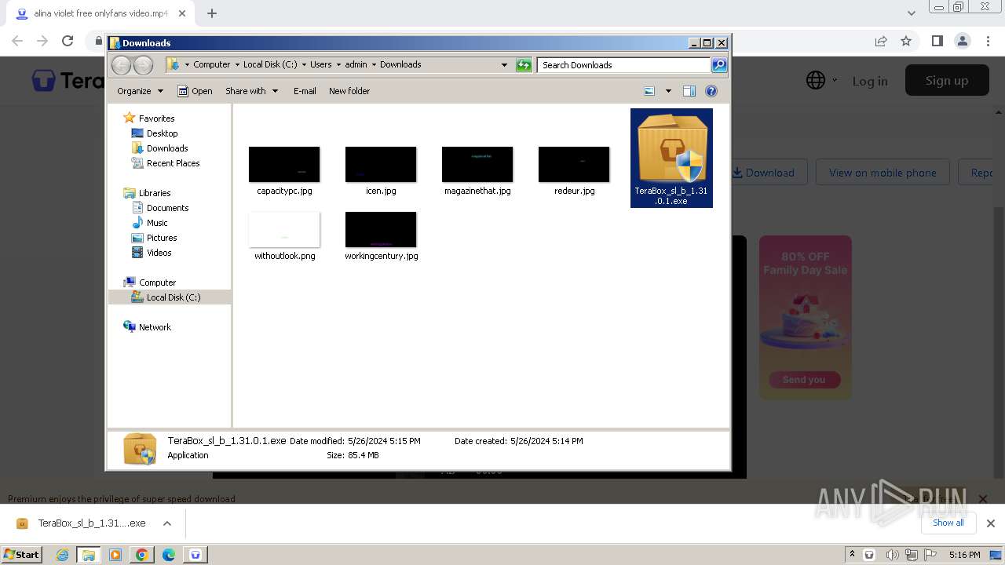Create a New folder
Screen dimensions: 1005x565
pos(349,91)
